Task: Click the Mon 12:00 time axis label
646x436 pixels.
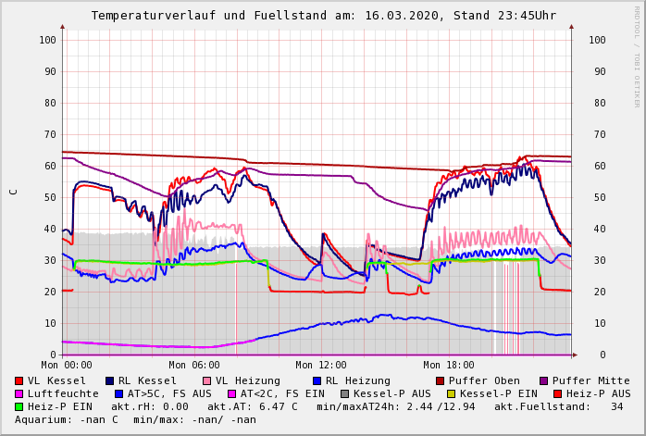Action: point(321,366)
